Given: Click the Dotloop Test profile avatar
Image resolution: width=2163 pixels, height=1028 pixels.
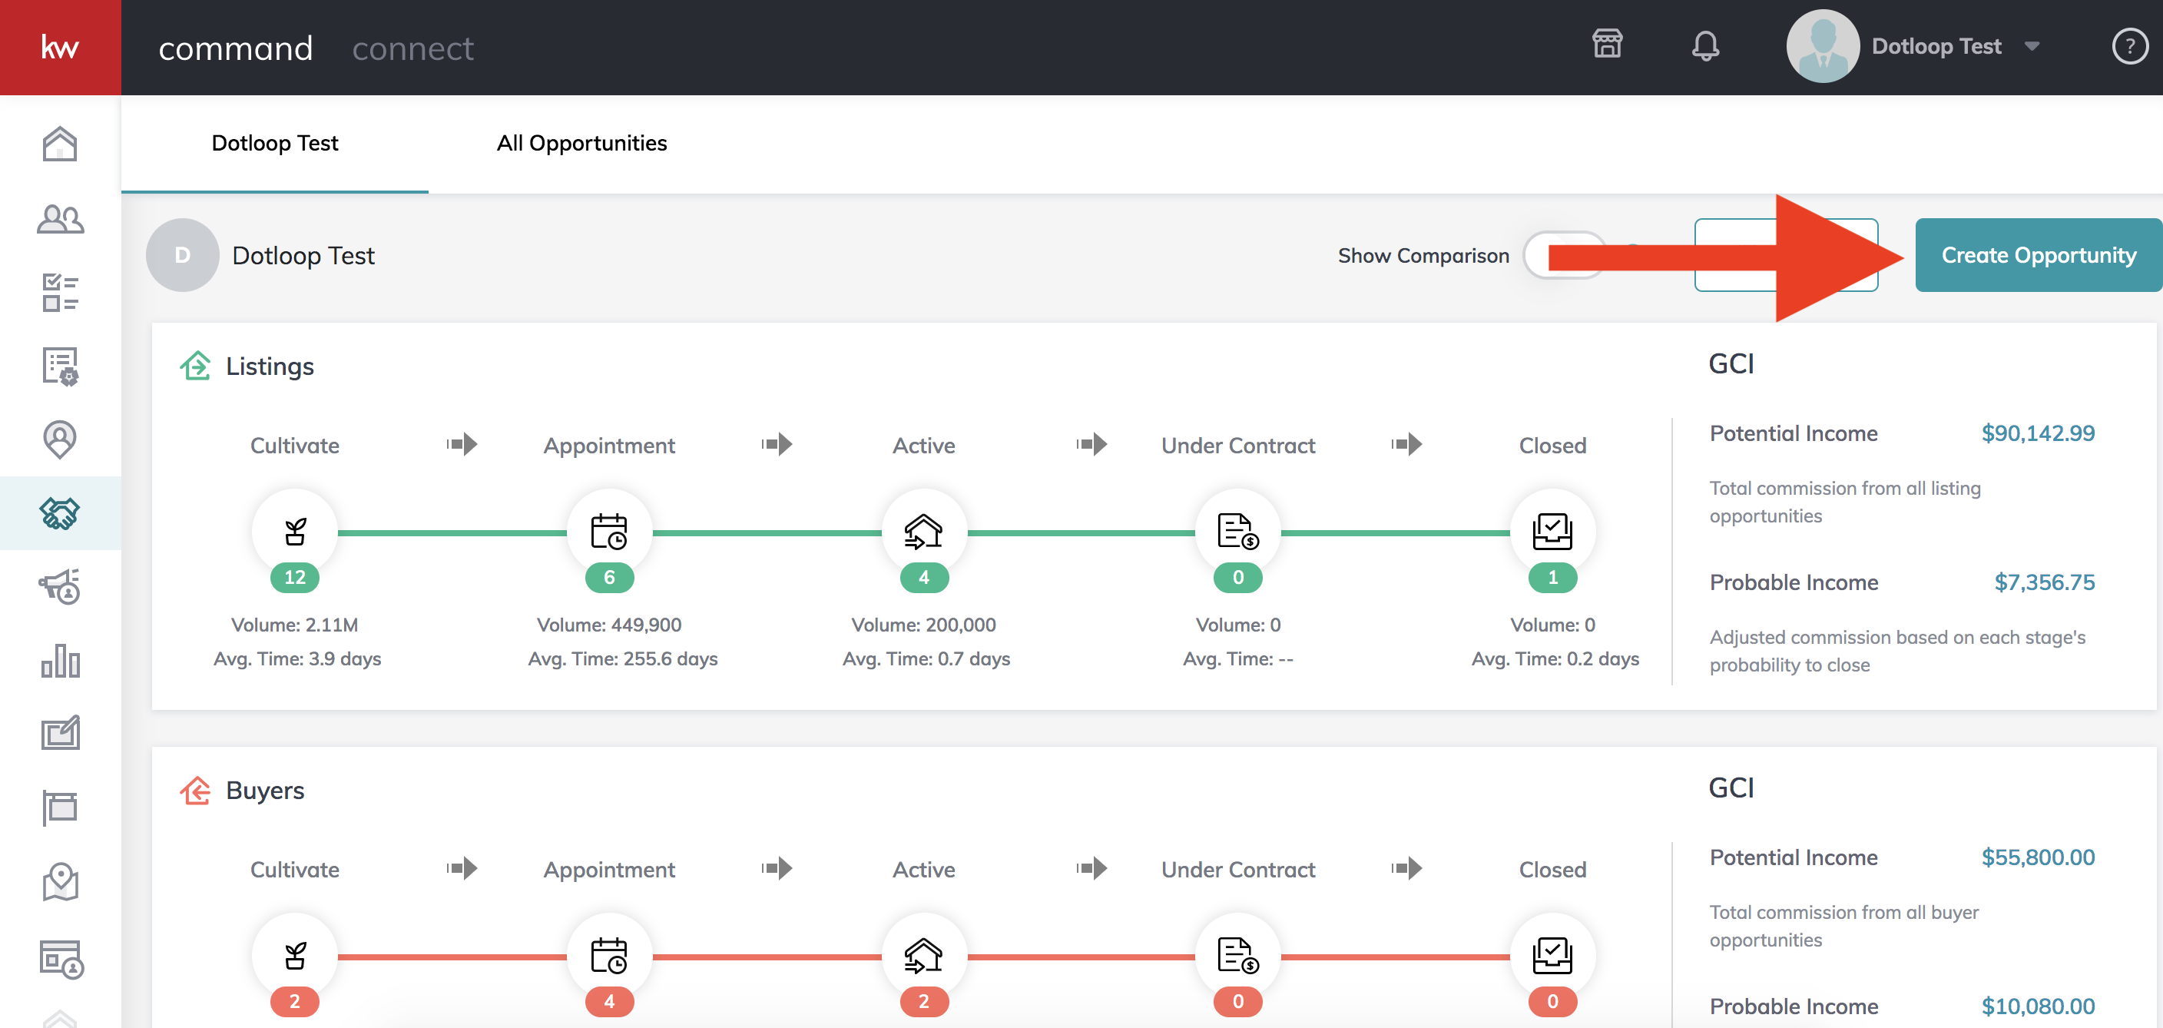Looking at the screenshot, I should (x=1822, y=46).
